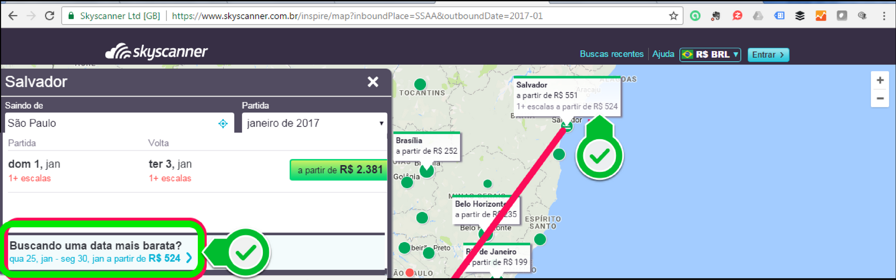Viewport: 896px width, 280px height.
Task: Click the Saindo de São Paulo input field
Action: coord(110,123)
